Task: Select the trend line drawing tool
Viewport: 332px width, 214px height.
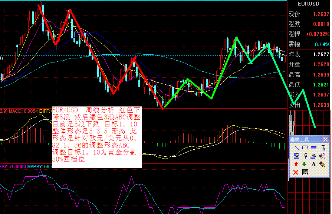Action: [x=296, y=148]
